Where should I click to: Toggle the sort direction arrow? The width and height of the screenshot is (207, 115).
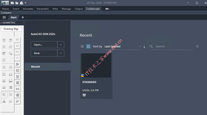(x=144, y=47)
